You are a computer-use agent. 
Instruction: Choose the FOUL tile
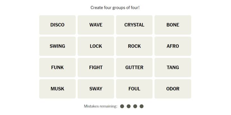[x=134, y=89]
